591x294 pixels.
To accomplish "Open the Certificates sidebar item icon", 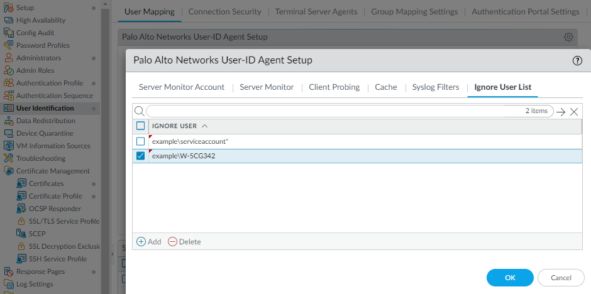I will pos(22,183).
